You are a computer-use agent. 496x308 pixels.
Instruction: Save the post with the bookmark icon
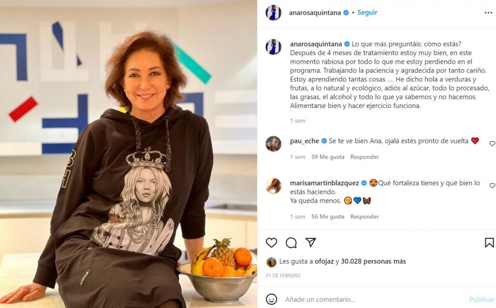point(489,243)
